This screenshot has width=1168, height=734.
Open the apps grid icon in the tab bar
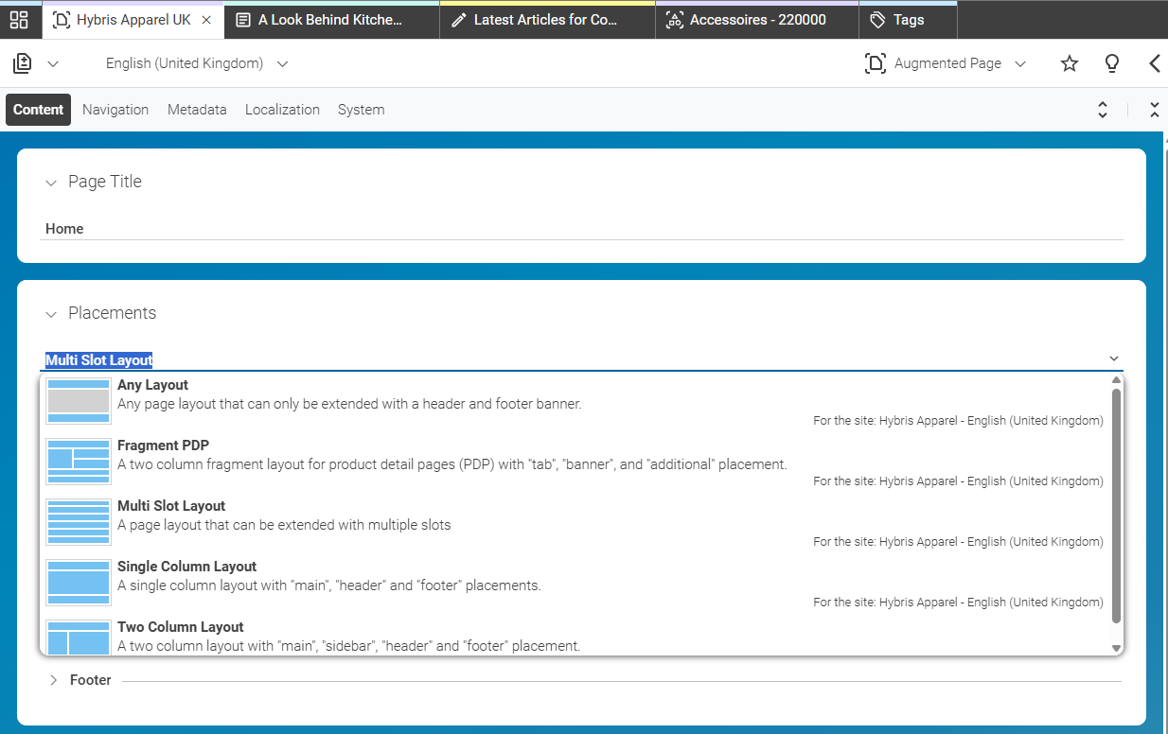(x=19, y=19)
